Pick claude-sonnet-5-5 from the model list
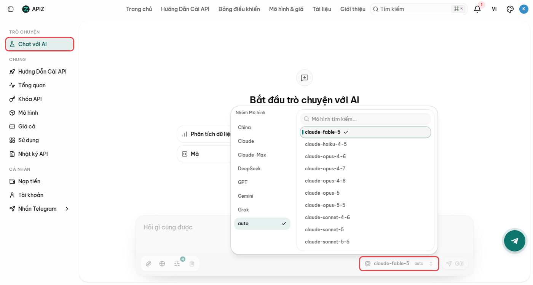 (x=365, y=242)
